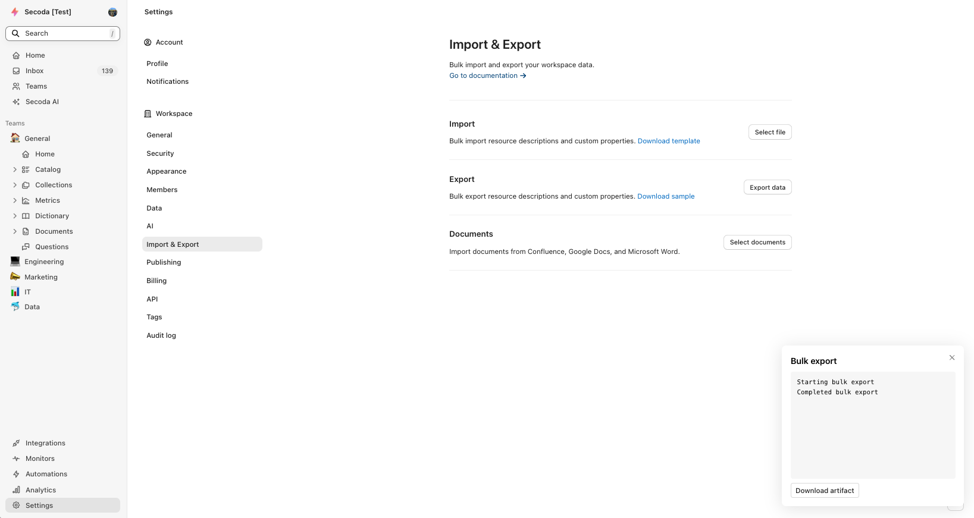The height and width of the screenshot is (518, 974).
Task: Click the Export data button
Action: click(x=767, y=187)
